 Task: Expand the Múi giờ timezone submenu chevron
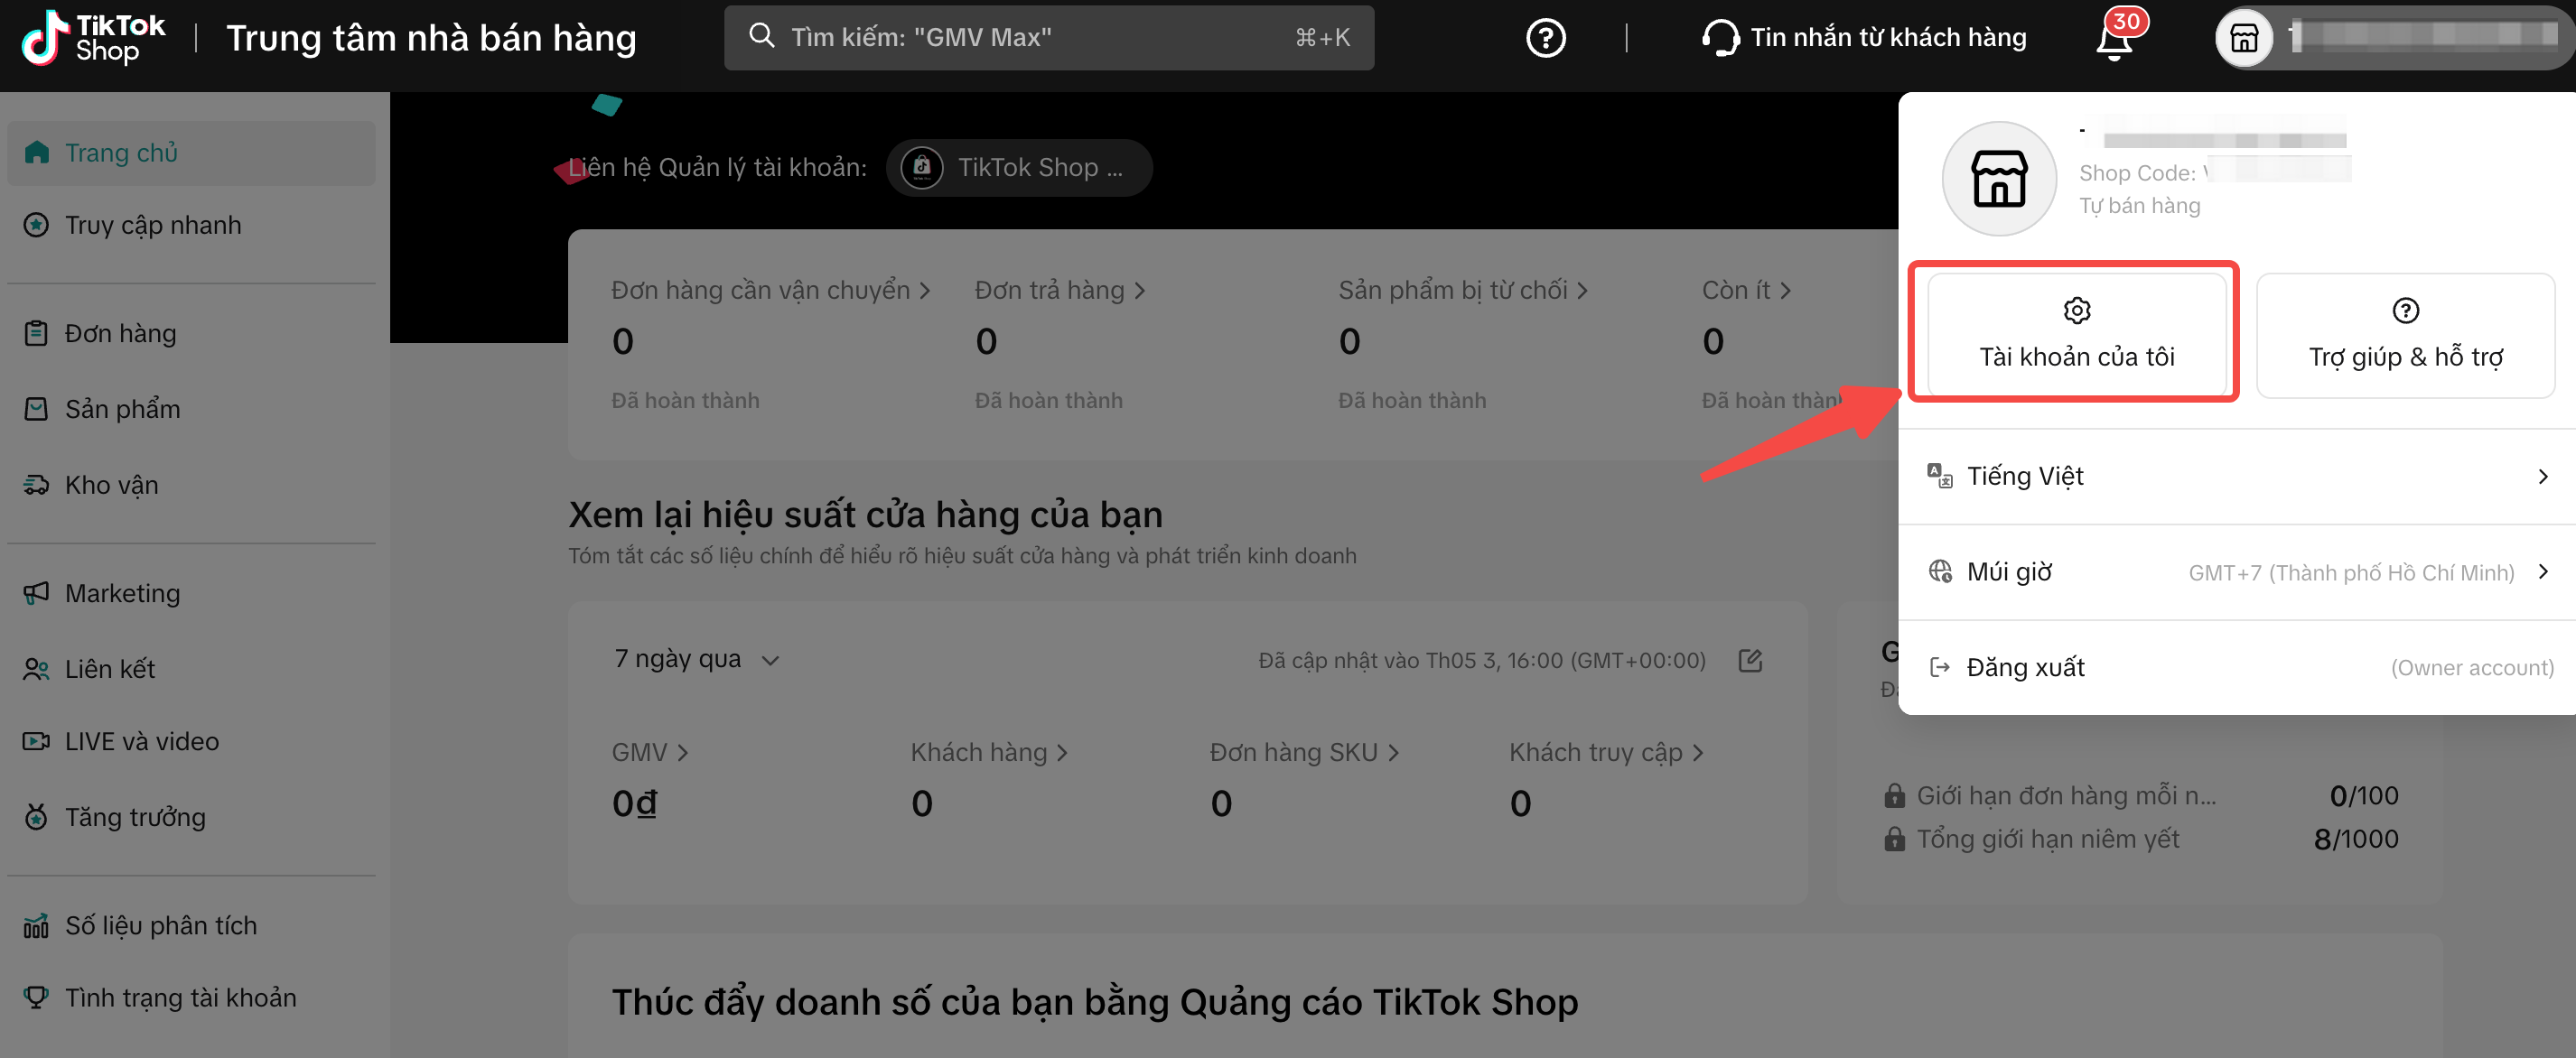pos(2543,571)
